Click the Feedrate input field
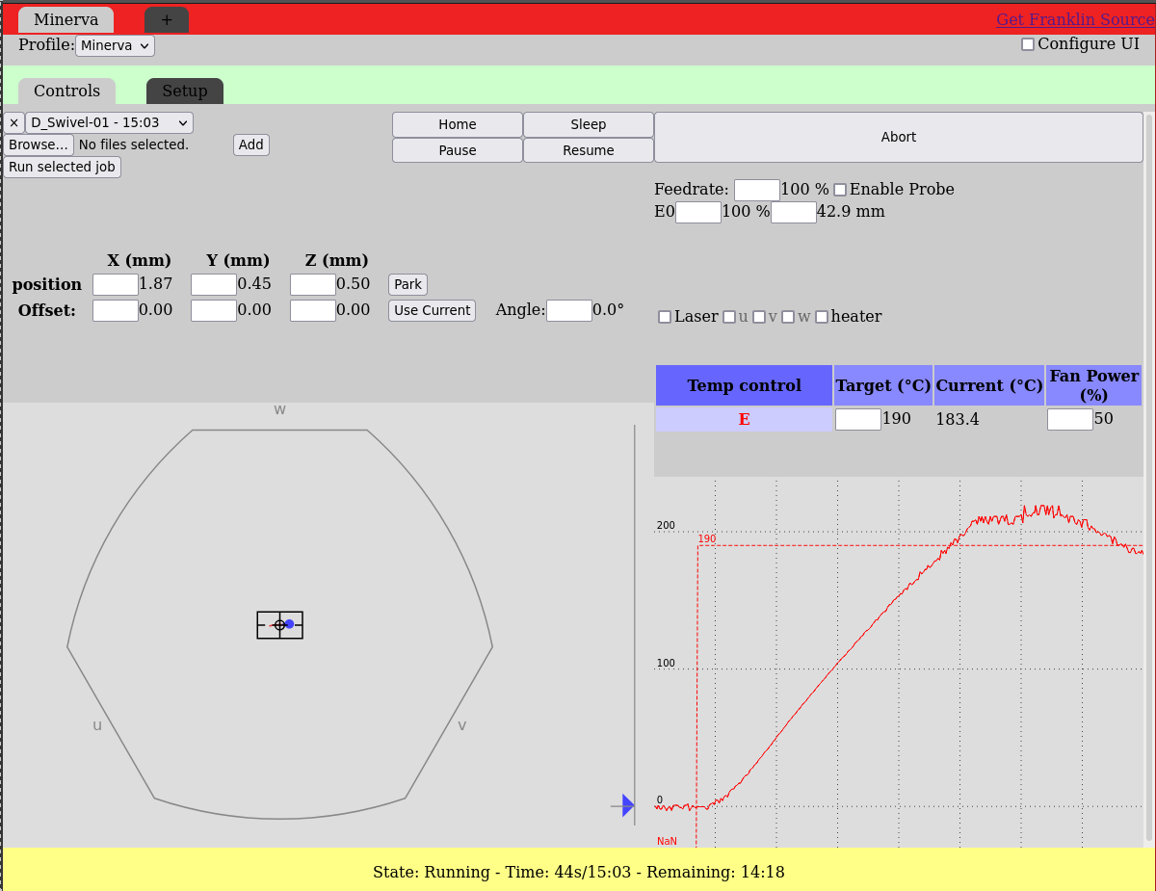 (x=756, y=190)
